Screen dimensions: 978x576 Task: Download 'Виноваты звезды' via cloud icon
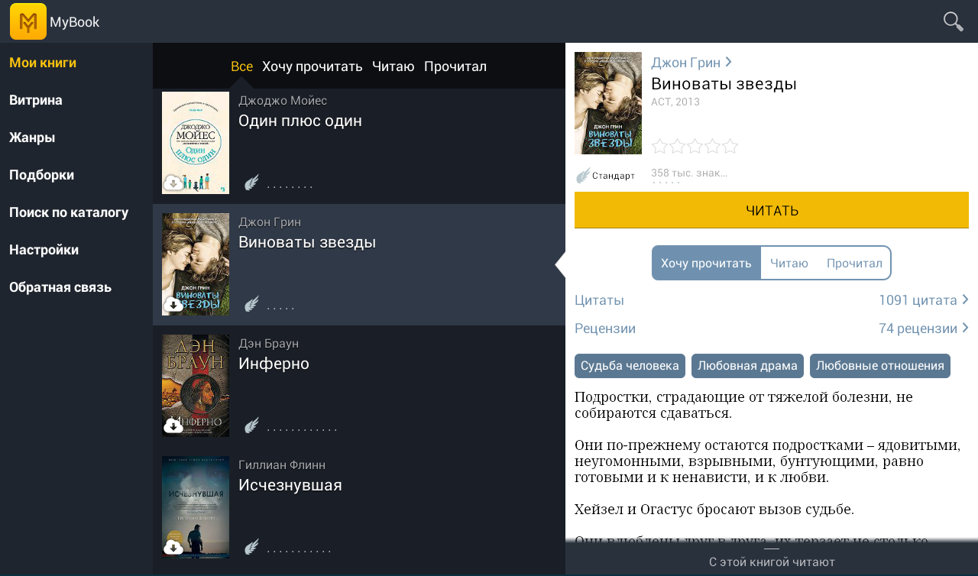tap(173, 305)
